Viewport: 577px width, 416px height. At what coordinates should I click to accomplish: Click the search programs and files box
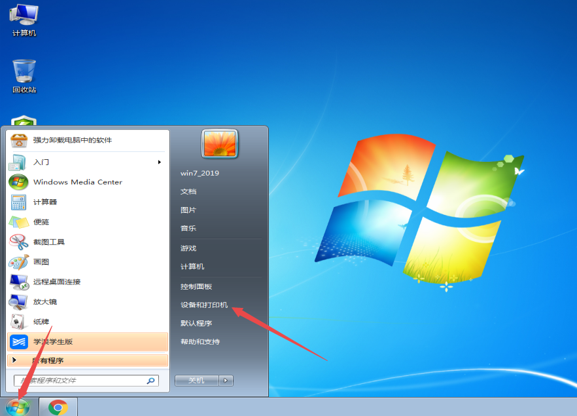(x=82, y=380)
